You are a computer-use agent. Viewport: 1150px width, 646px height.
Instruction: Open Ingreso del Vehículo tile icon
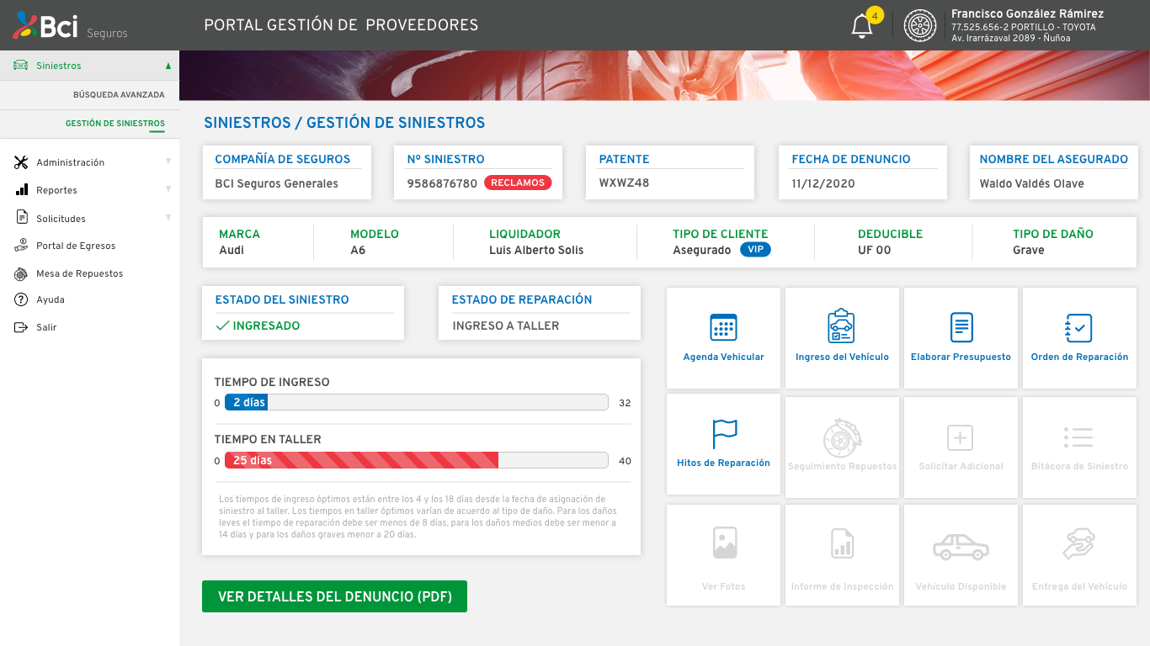click(841, 327)
